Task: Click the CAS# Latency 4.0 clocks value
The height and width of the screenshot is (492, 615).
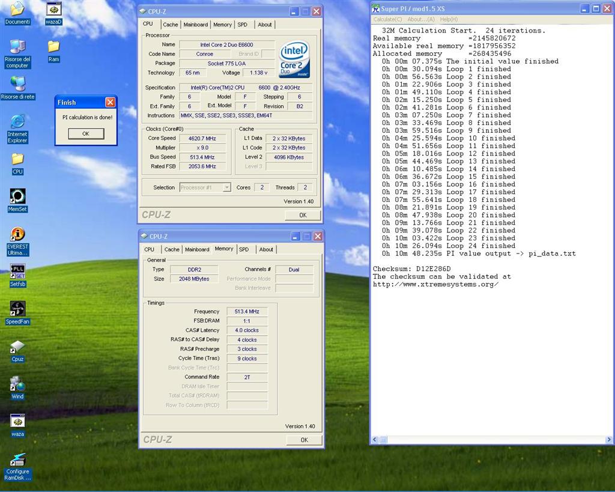Action: 247,330
